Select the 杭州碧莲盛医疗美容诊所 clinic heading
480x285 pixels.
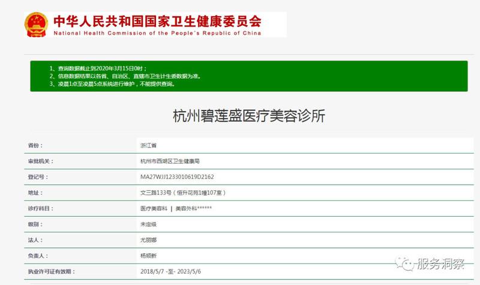coord(248,116)
